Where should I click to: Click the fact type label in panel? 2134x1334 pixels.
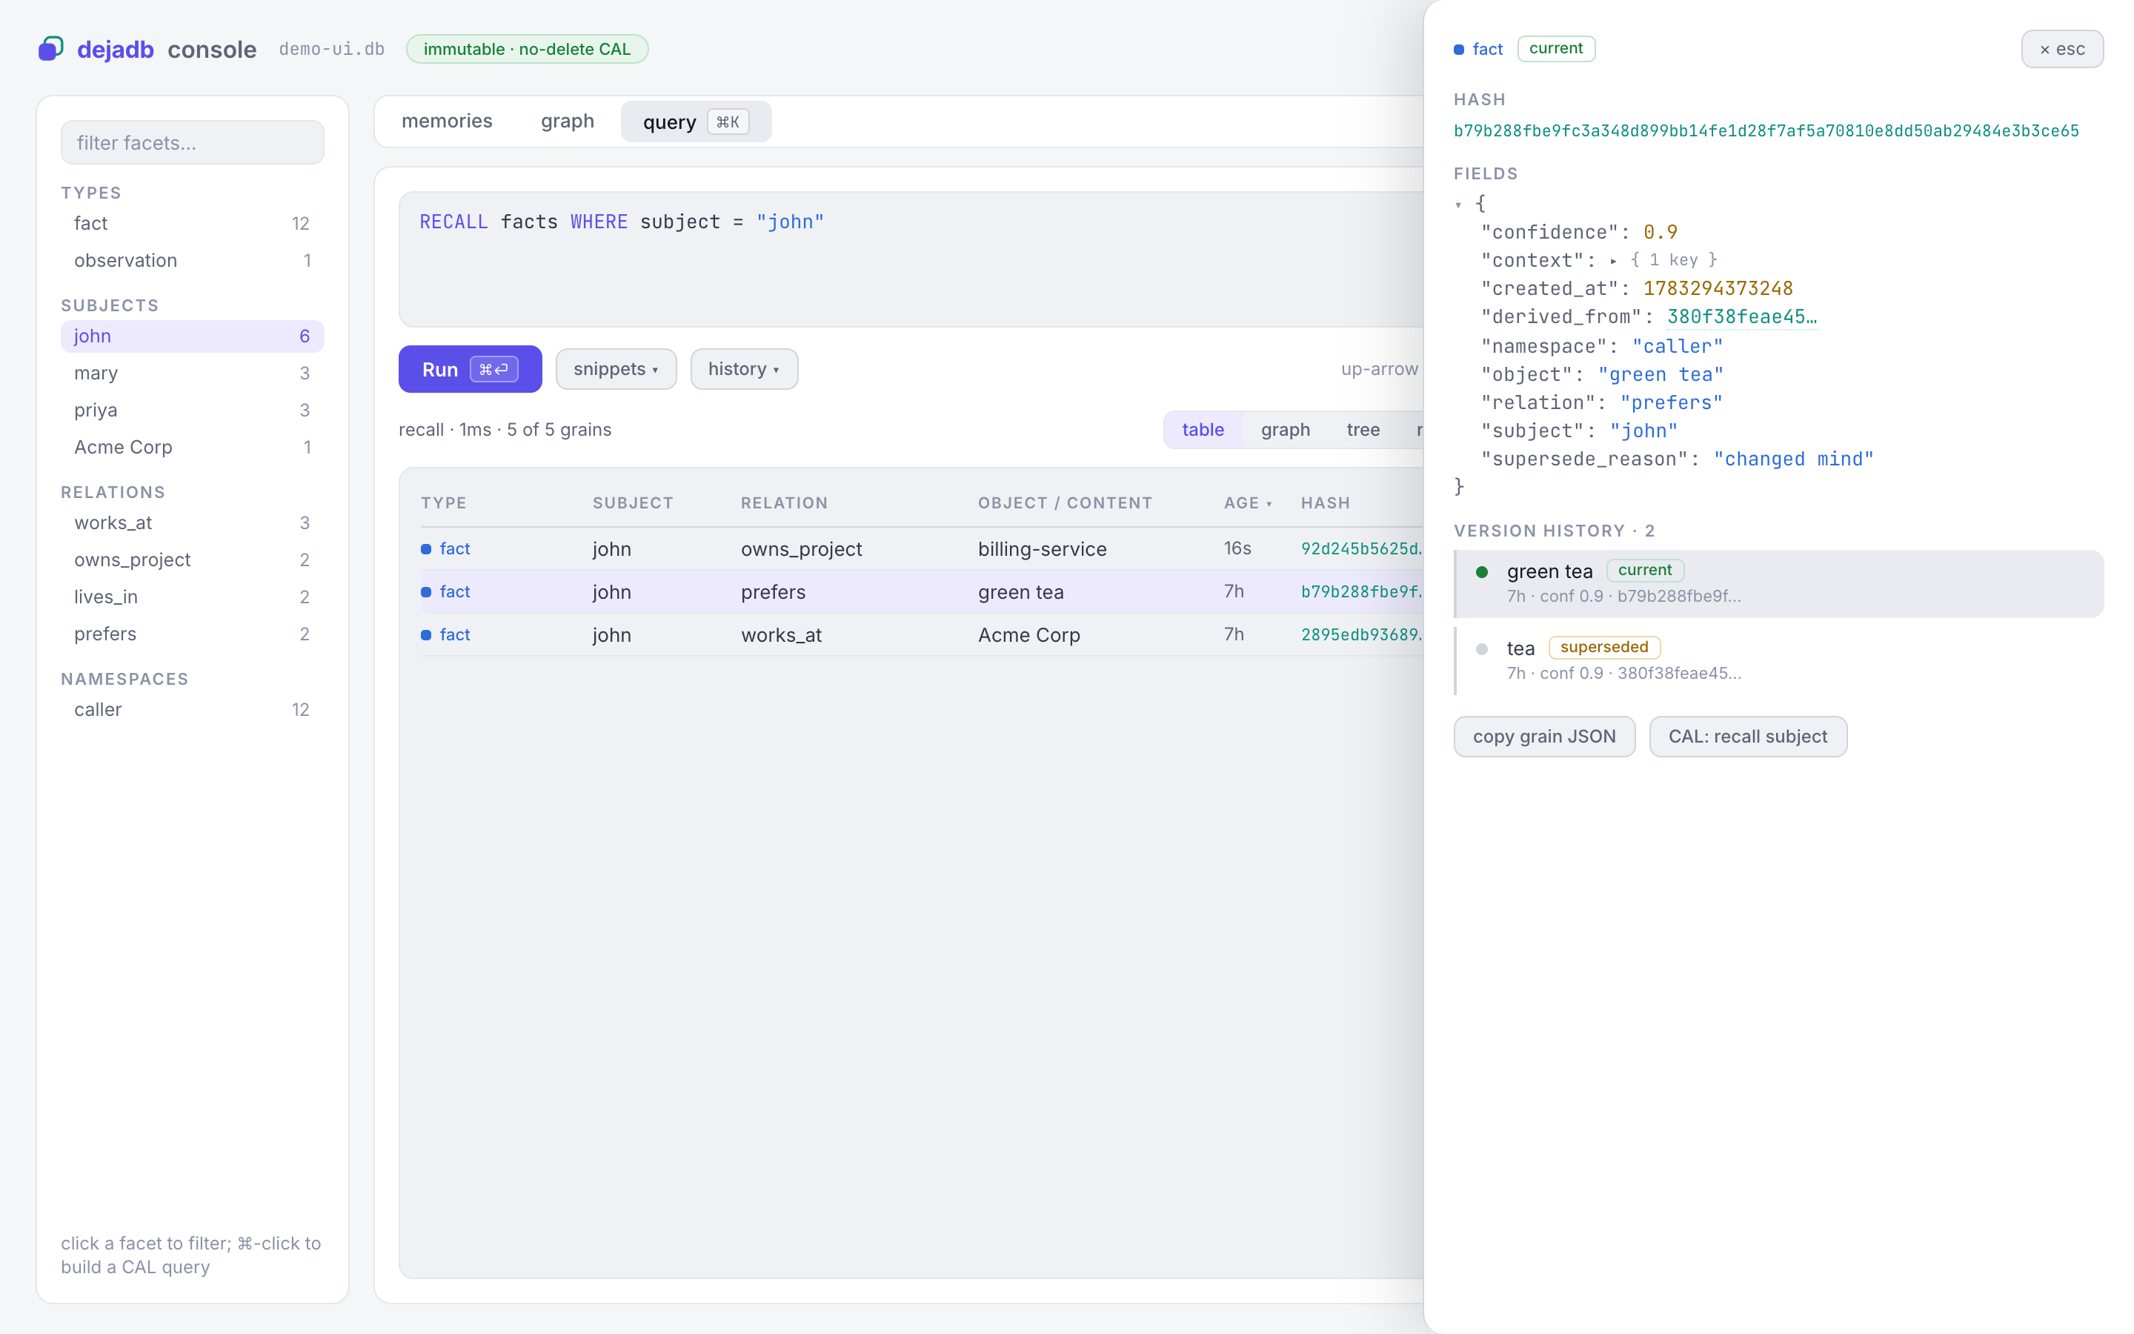[x=1486, y=50]
